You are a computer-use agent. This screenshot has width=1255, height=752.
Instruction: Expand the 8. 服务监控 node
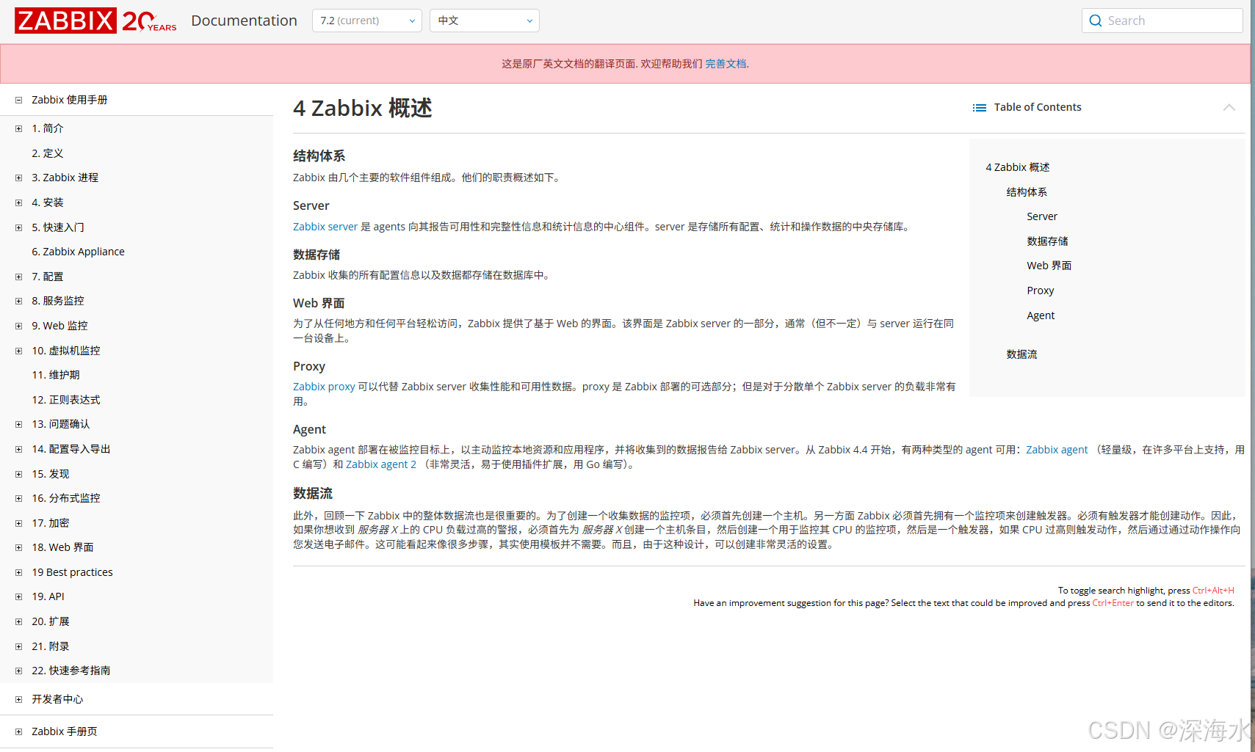(x=19, y=301)
